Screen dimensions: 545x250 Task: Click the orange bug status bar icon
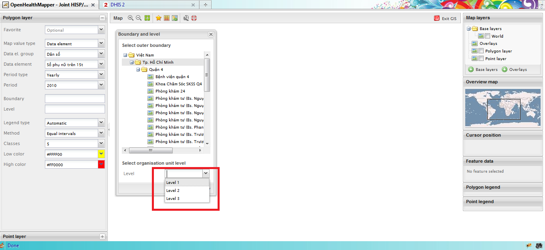pos(529,246)
